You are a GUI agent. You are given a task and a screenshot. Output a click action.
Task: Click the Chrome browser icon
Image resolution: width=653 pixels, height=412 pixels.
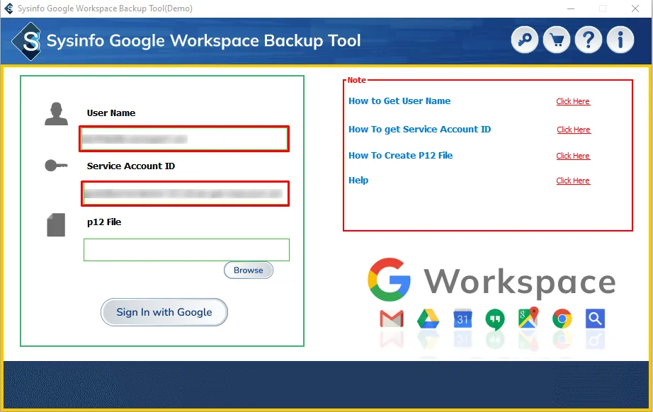(562, 319)
